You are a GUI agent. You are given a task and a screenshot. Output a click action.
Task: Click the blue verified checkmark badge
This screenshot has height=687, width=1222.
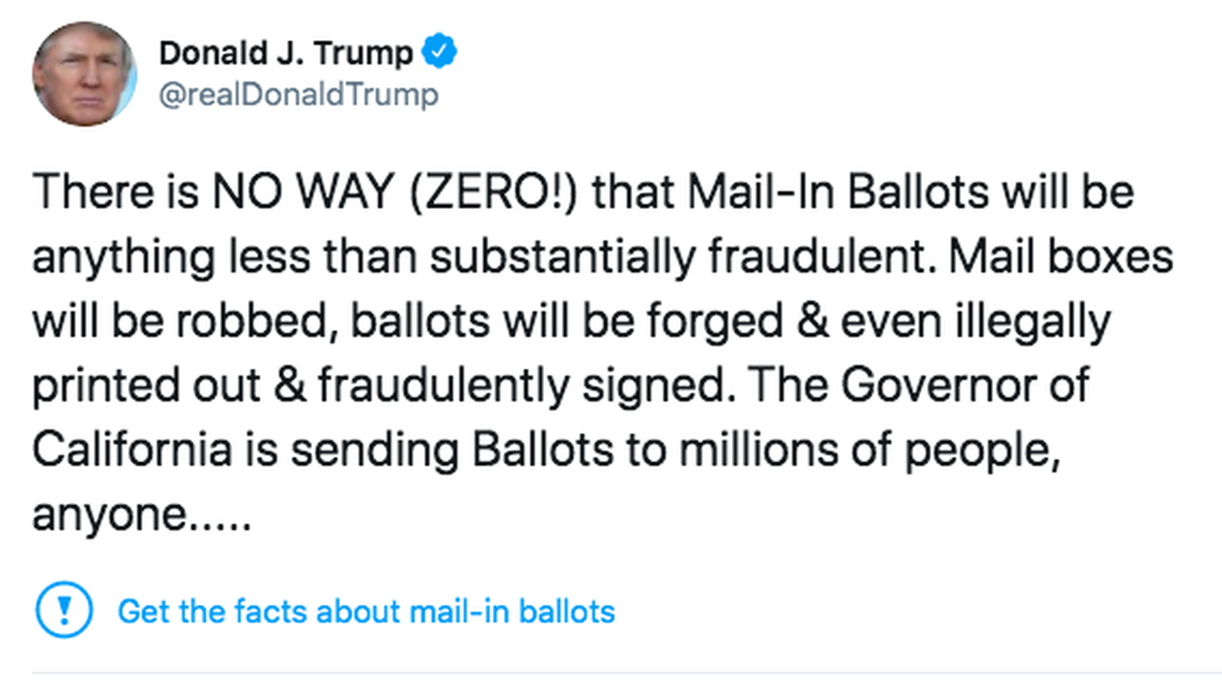(x=439, y=53)
